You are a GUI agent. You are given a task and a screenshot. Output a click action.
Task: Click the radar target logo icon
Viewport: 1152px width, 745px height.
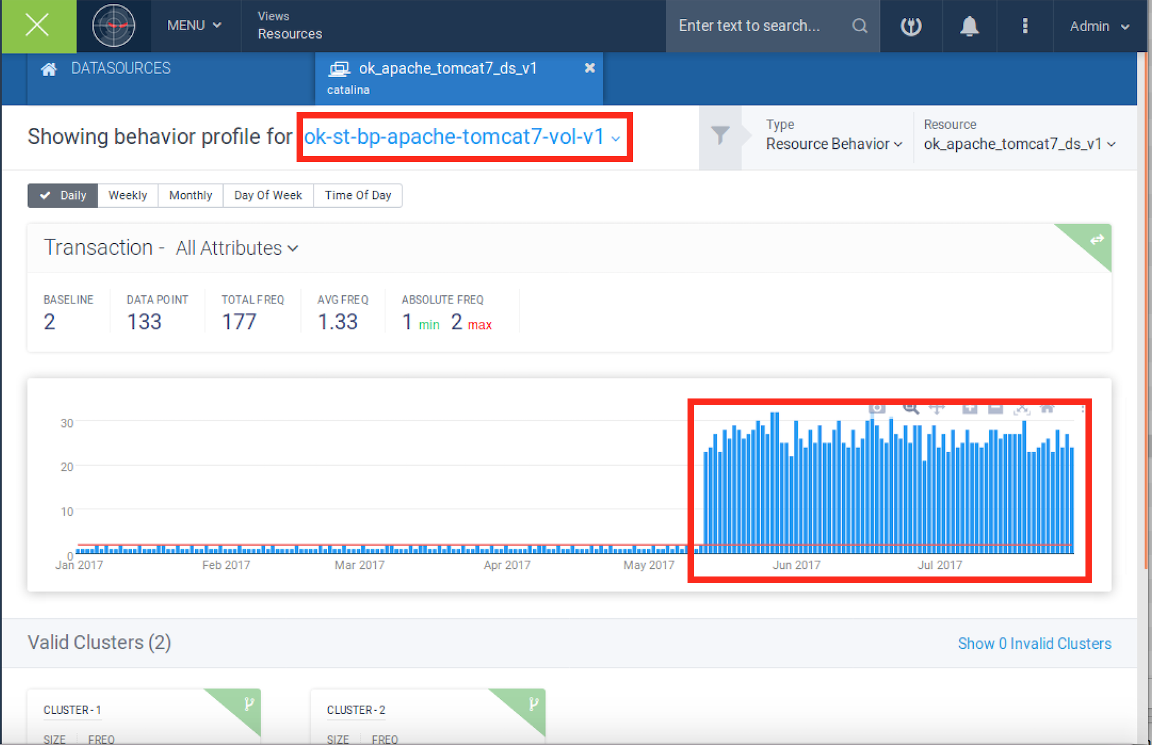(x=113, y=26)
